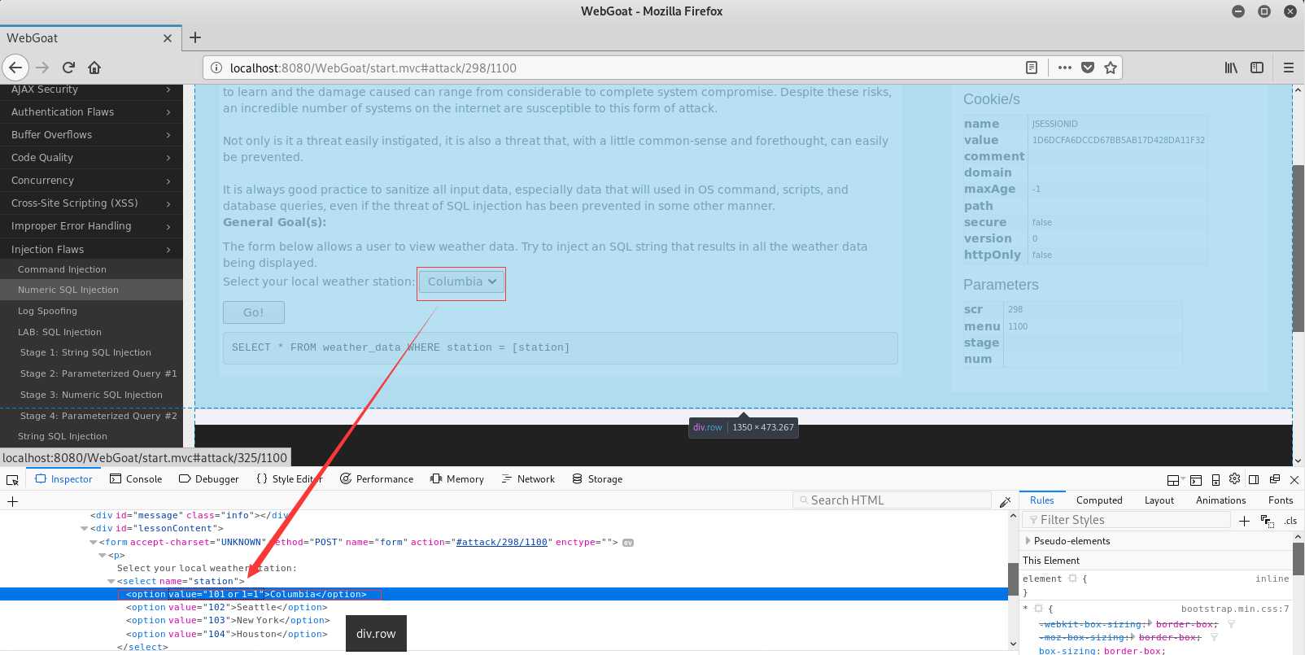
Task: Expand the Pseudo-elements section
Action: click(x=1028, y=541)
